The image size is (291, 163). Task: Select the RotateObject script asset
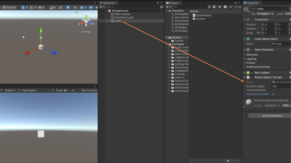(204, 15)
